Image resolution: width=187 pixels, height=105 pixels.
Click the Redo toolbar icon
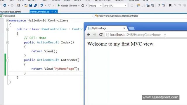(x=49, y=5)
